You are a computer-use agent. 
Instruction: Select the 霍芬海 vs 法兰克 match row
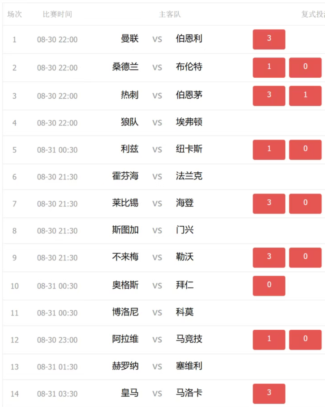coord(164,177)
